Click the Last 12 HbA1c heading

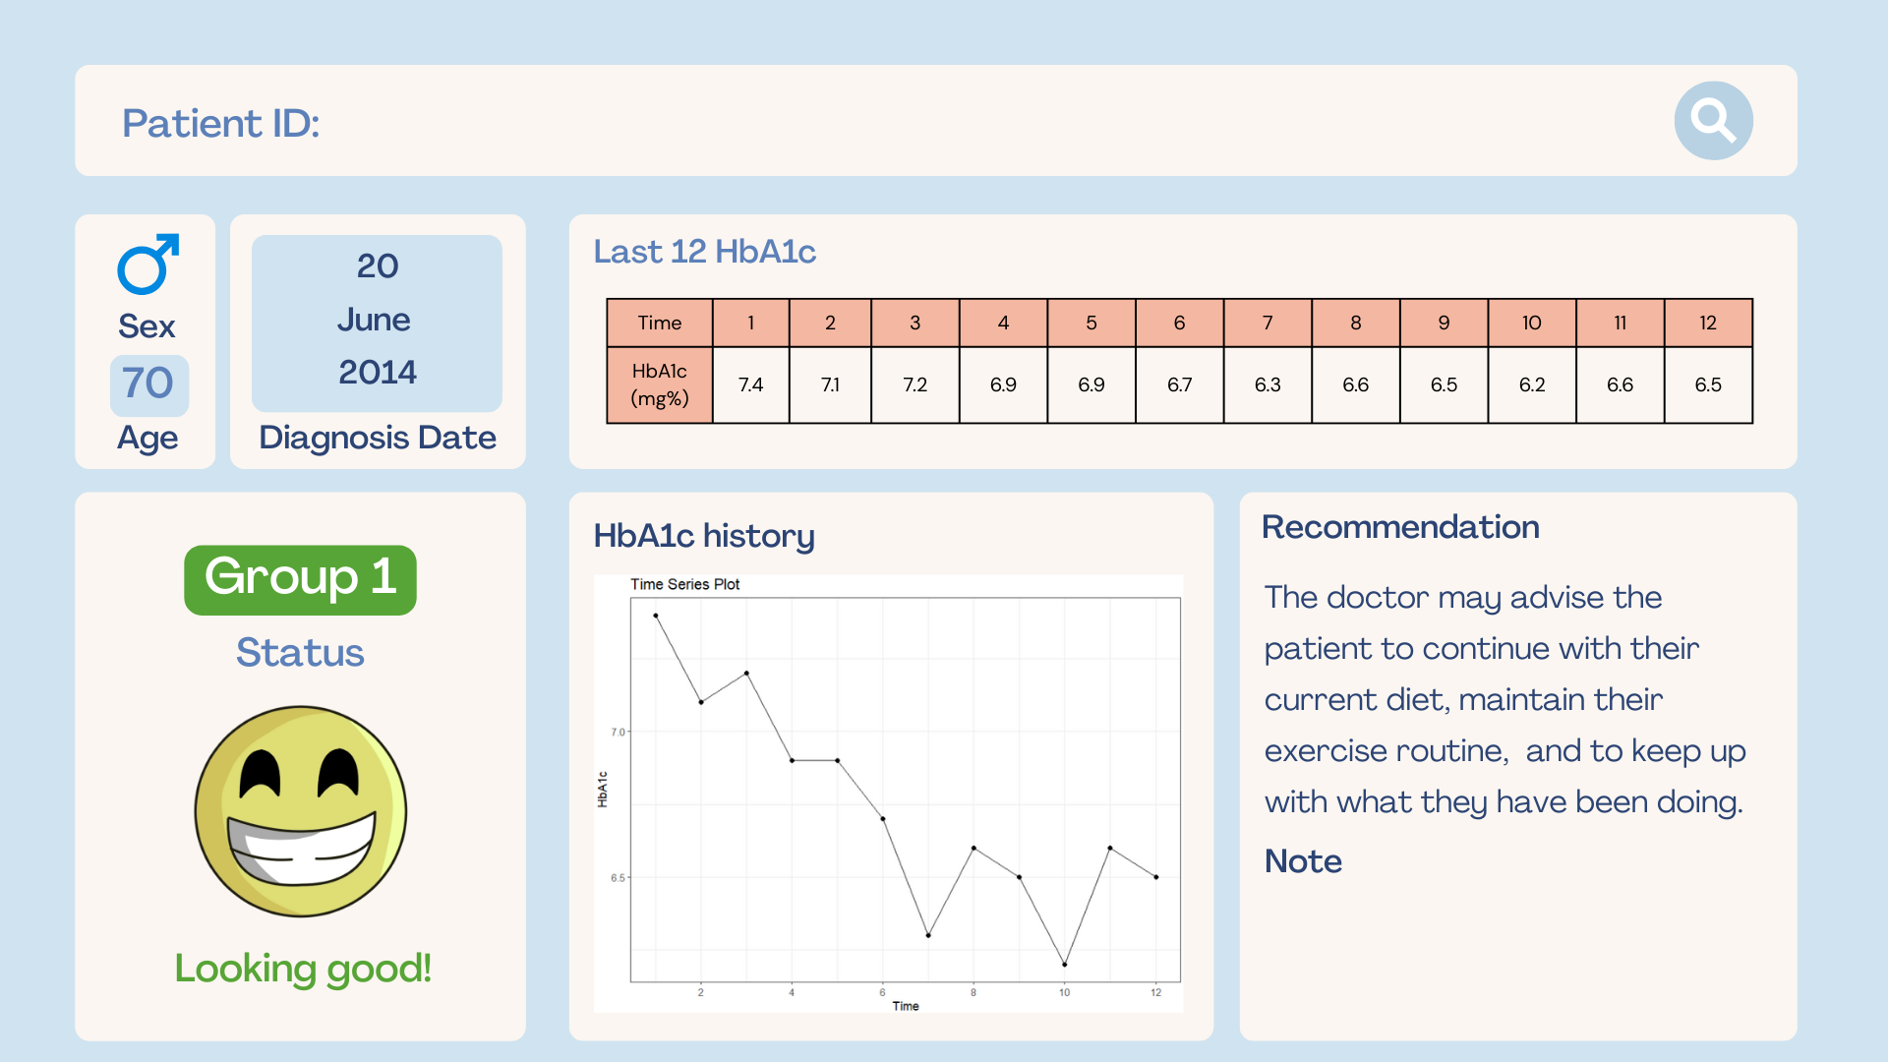tap(704, 252)
